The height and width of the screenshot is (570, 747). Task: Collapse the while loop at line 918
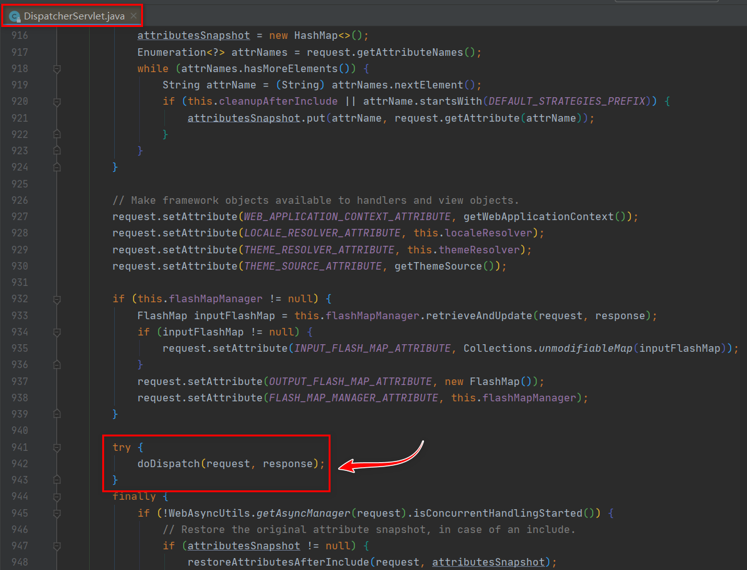pos(56,69)
